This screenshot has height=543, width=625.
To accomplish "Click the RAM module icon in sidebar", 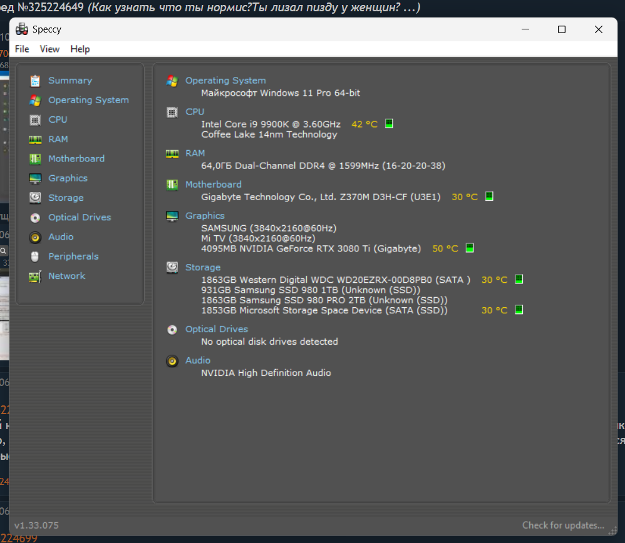I will 36,139.
